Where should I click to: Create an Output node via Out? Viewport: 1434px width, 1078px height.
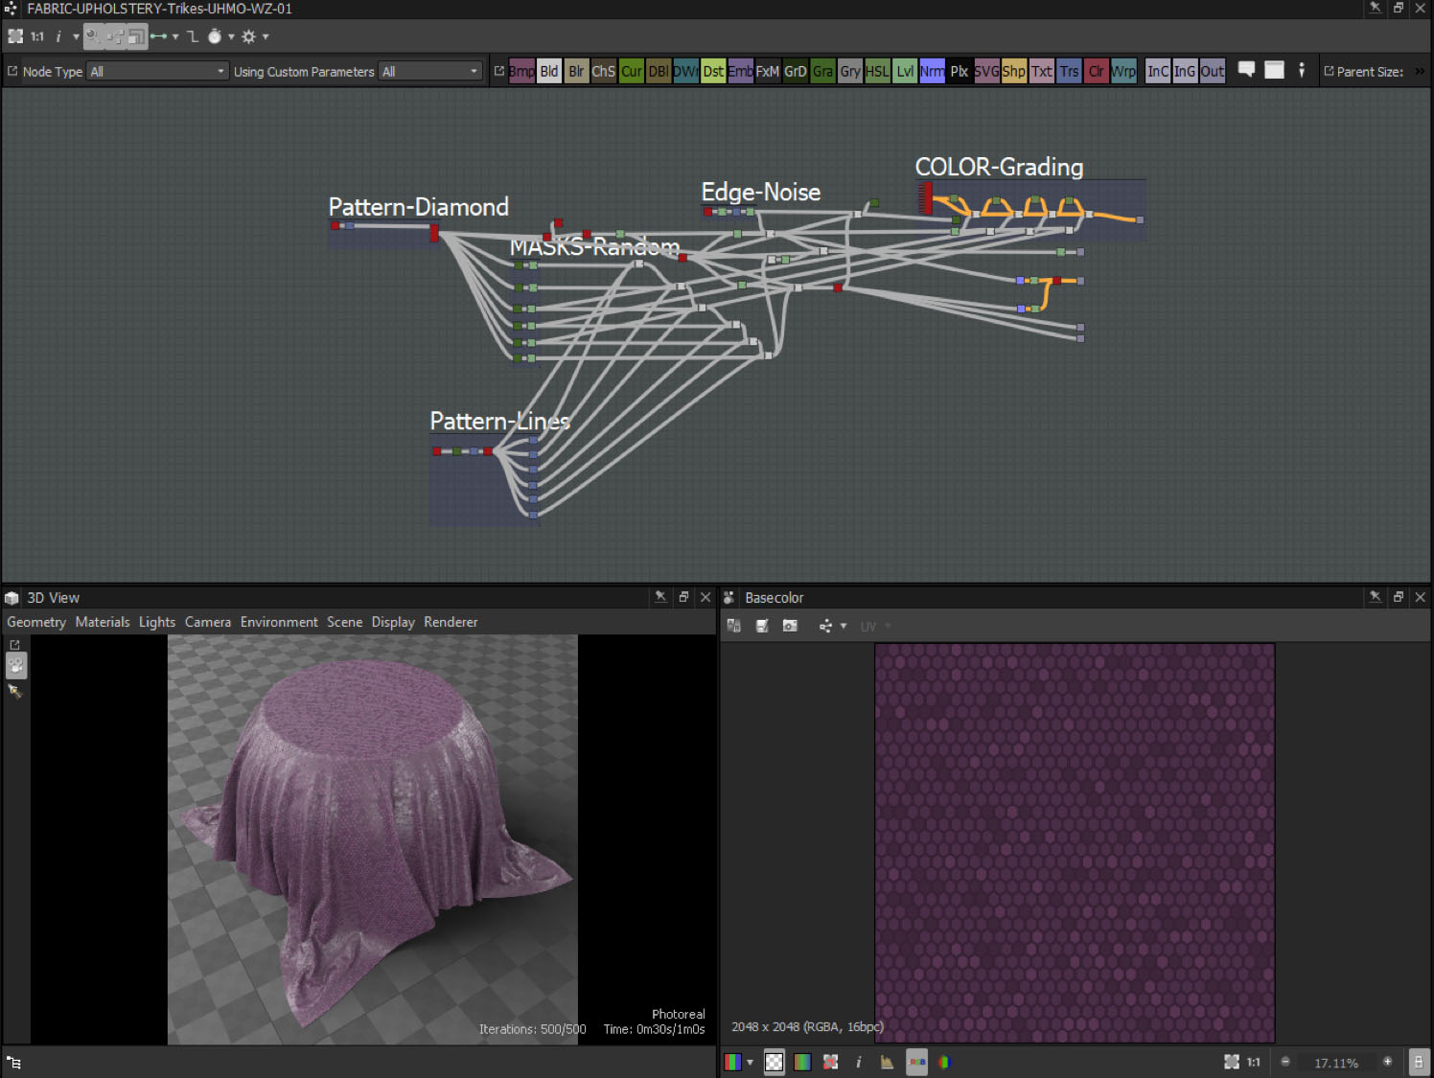tap(1213, 71)
